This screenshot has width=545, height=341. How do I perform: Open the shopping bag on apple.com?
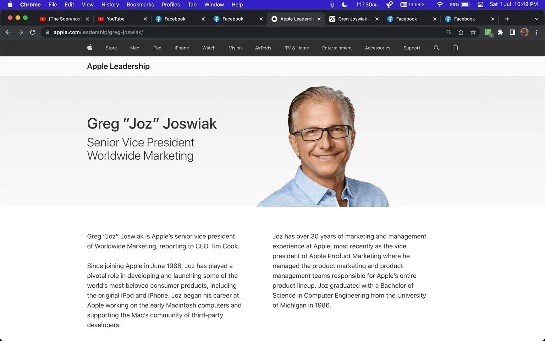[x=455, y=48]
